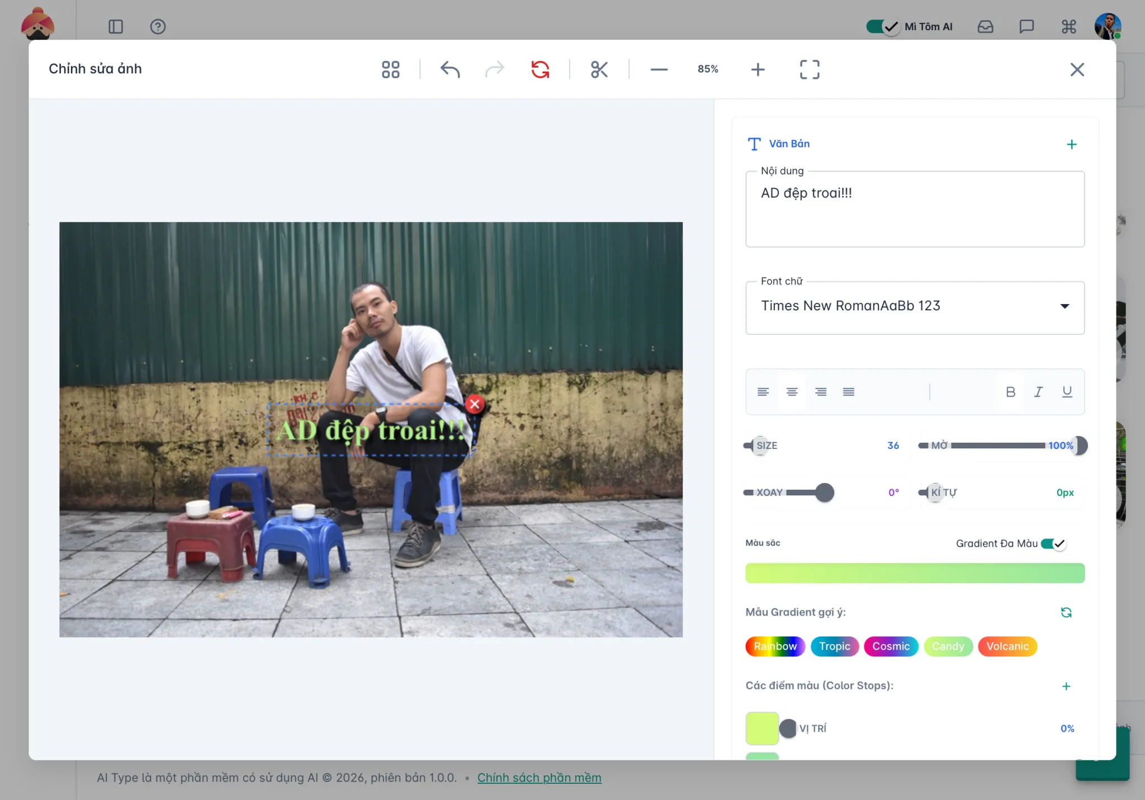Apply the Candy gradient preset
The width and height of the screenshot is (1145, 800).
point(948,646)
